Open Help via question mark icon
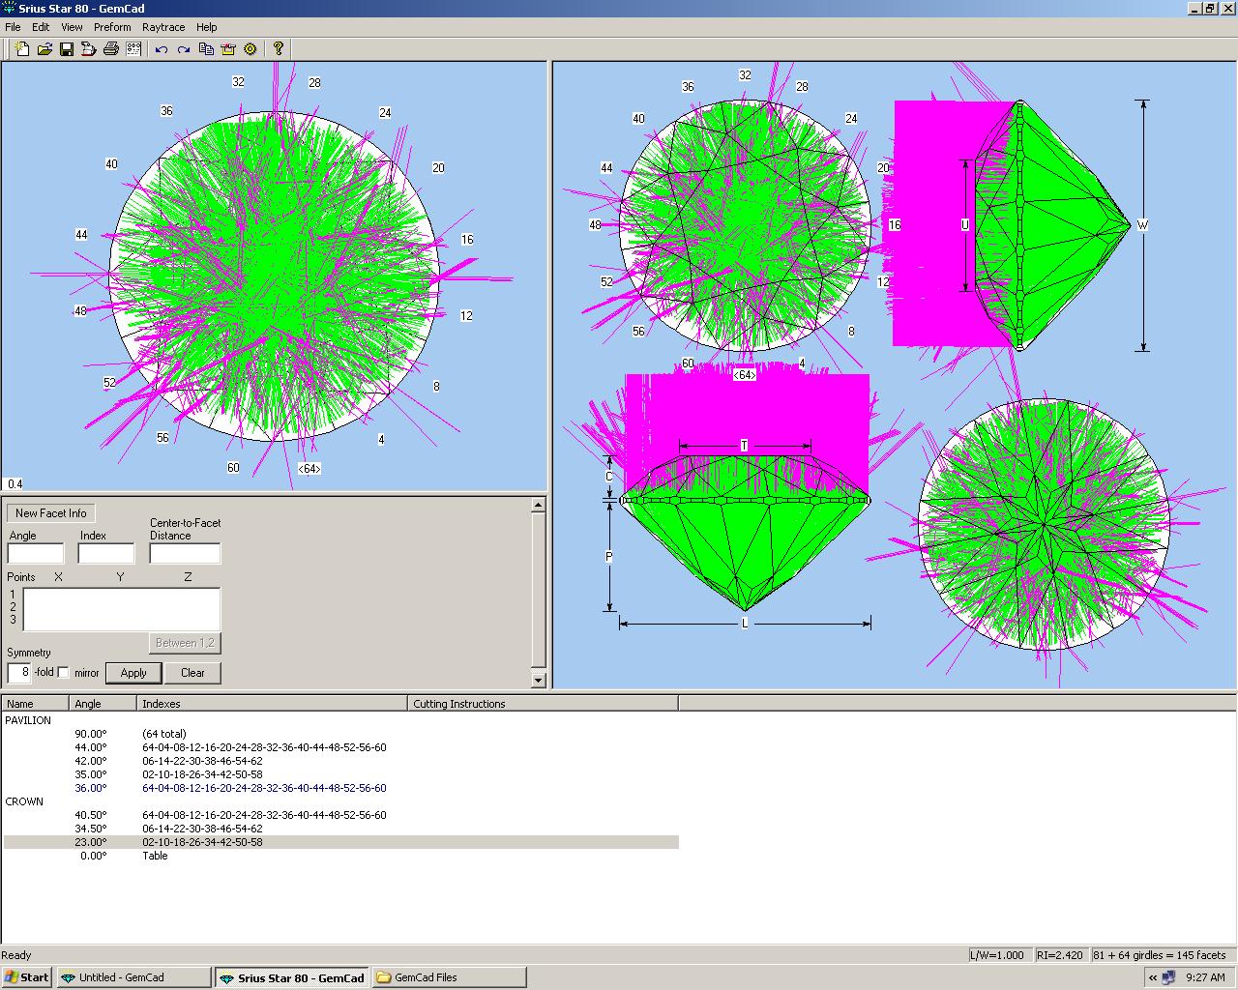Screen dimensions: 1238x990 point(279,48)
